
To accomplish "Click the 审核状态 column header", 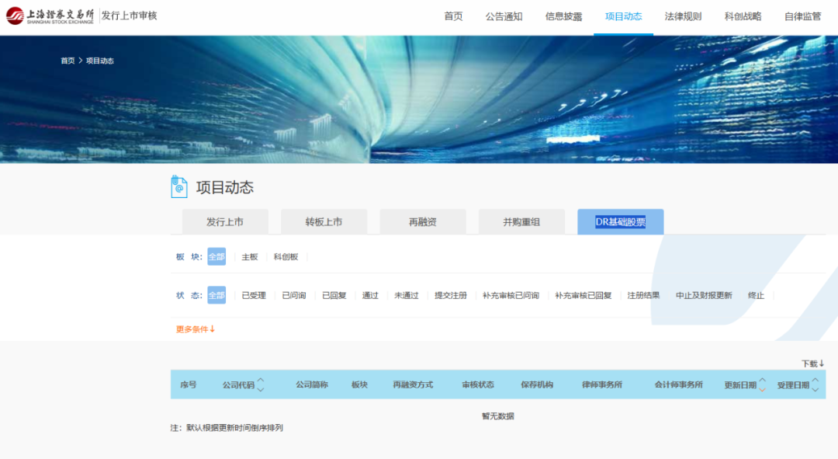I will [x=478, y=384].
